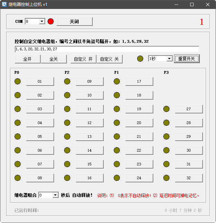Toggle relay 06 button
The width and height of the screenshot is (216, 223).
pyautogui.click(x=40, y=151)
